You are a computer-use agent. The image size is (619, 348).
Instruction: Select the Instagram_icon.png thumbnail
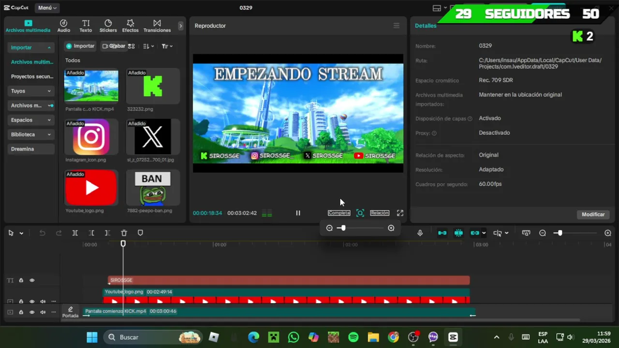point(91,137)
